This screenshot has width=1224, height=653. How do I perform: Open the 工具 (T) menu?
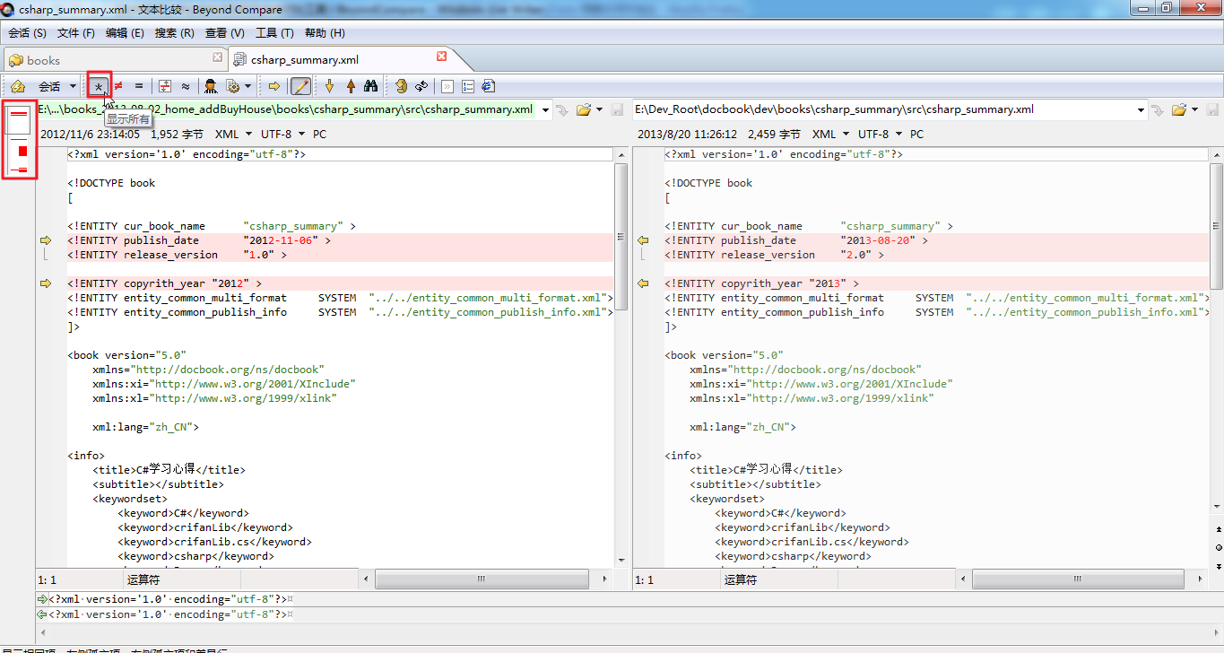point(274,33)
